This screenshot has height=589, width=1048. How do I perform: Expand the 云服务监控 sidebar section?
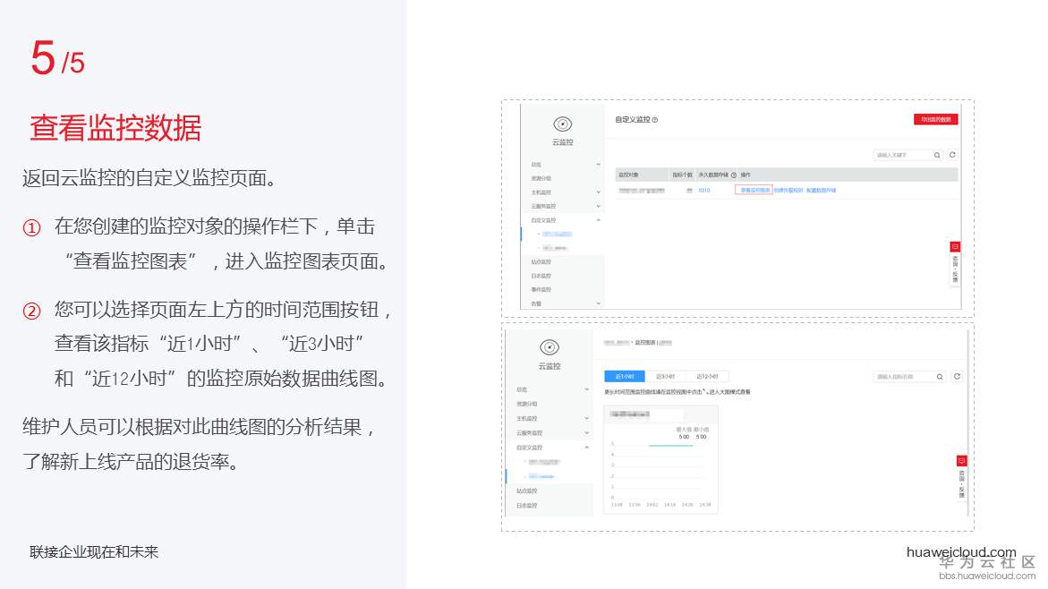tap(546, 208)
